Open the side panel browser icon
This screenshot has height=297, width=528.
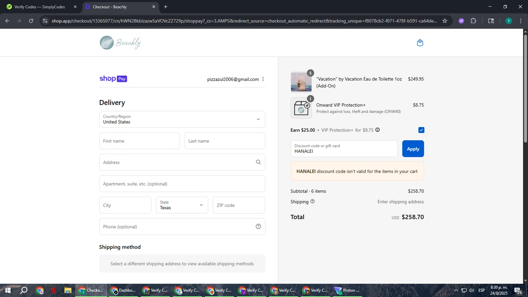tap(491, 21)
